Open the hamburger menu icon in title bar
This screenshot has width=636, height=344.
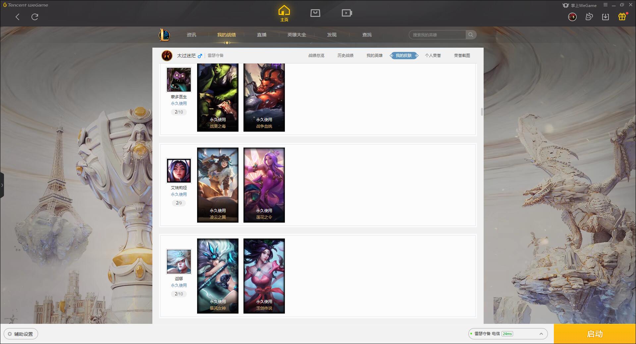(x=605, y=5)
